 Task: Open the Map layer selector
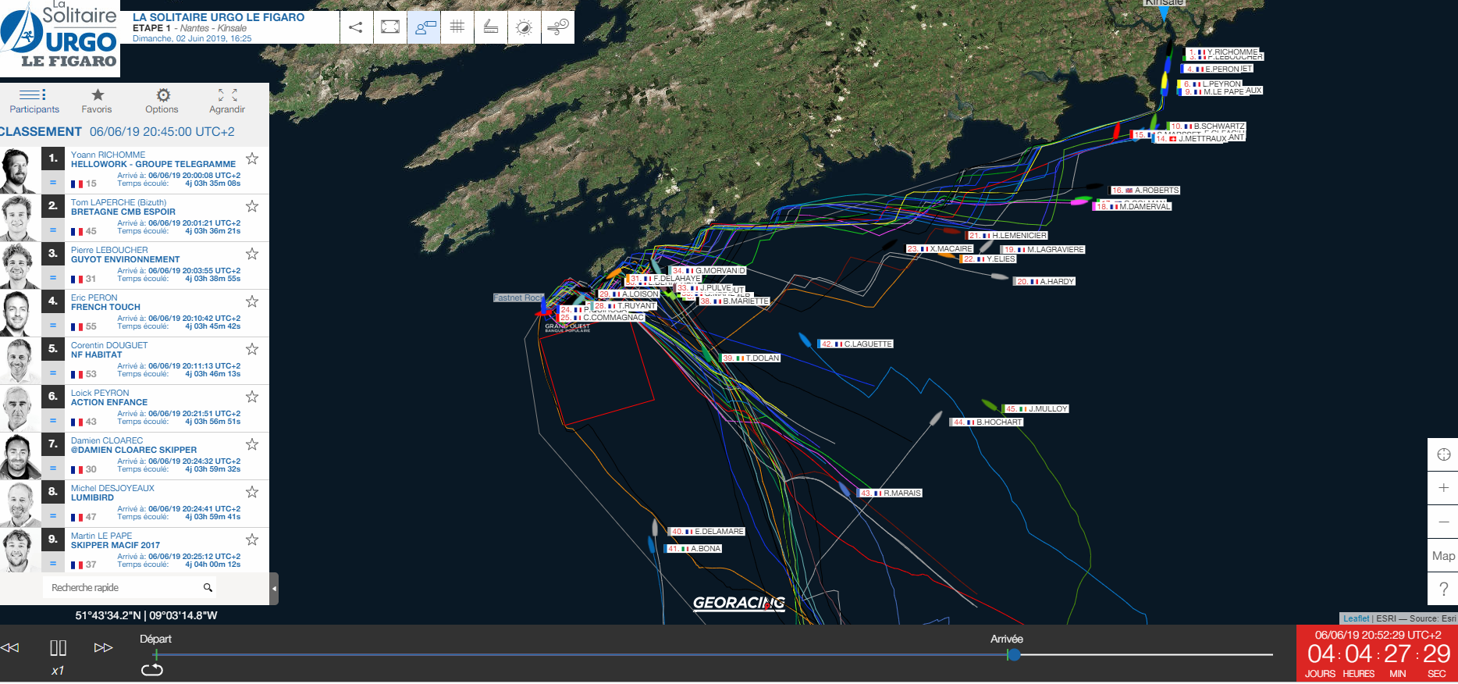click(x=1443, y=555)
